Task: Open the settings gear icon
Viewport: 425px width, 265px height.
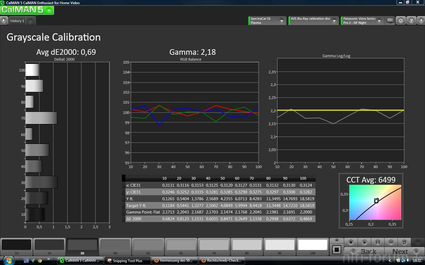Action: pos(401,21)
